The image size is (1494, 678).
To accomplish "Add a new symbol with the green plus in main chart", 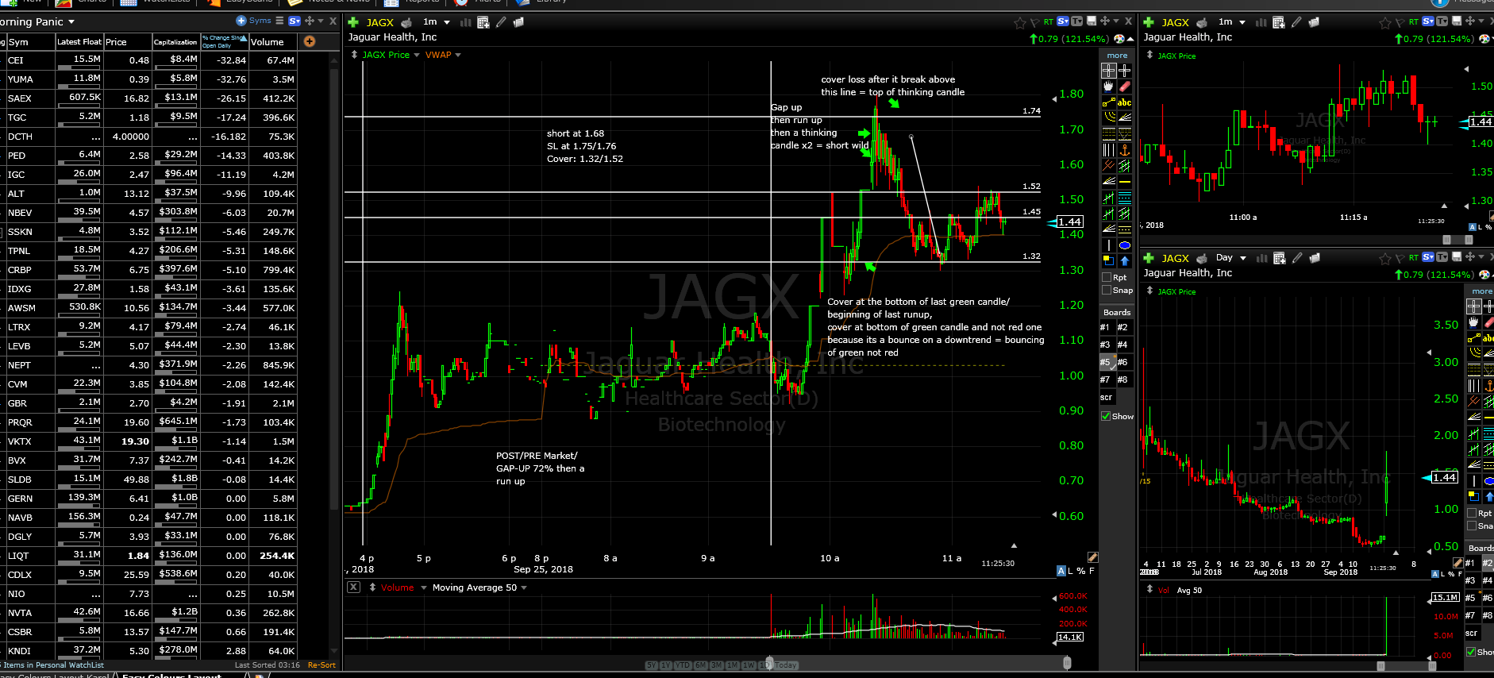I will pos(353,22).
